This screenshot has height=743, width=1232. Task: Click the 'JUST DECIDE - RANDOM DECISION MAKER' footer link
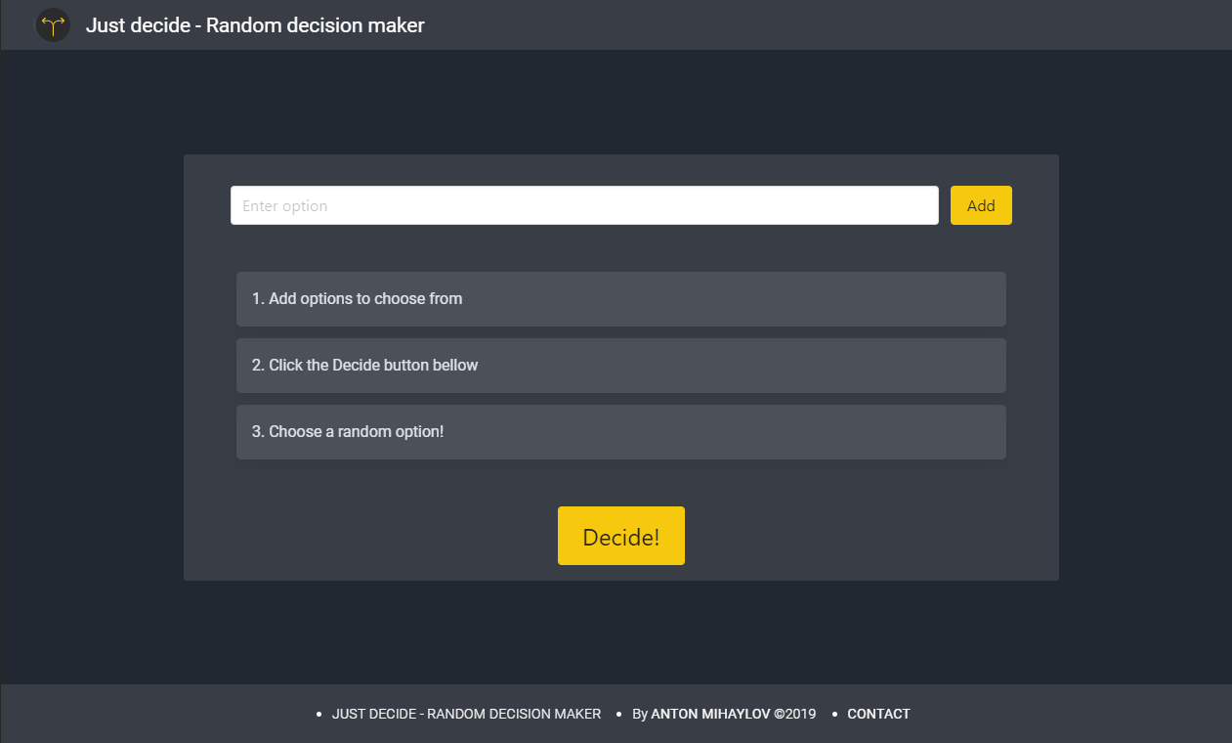pos(466,714)
